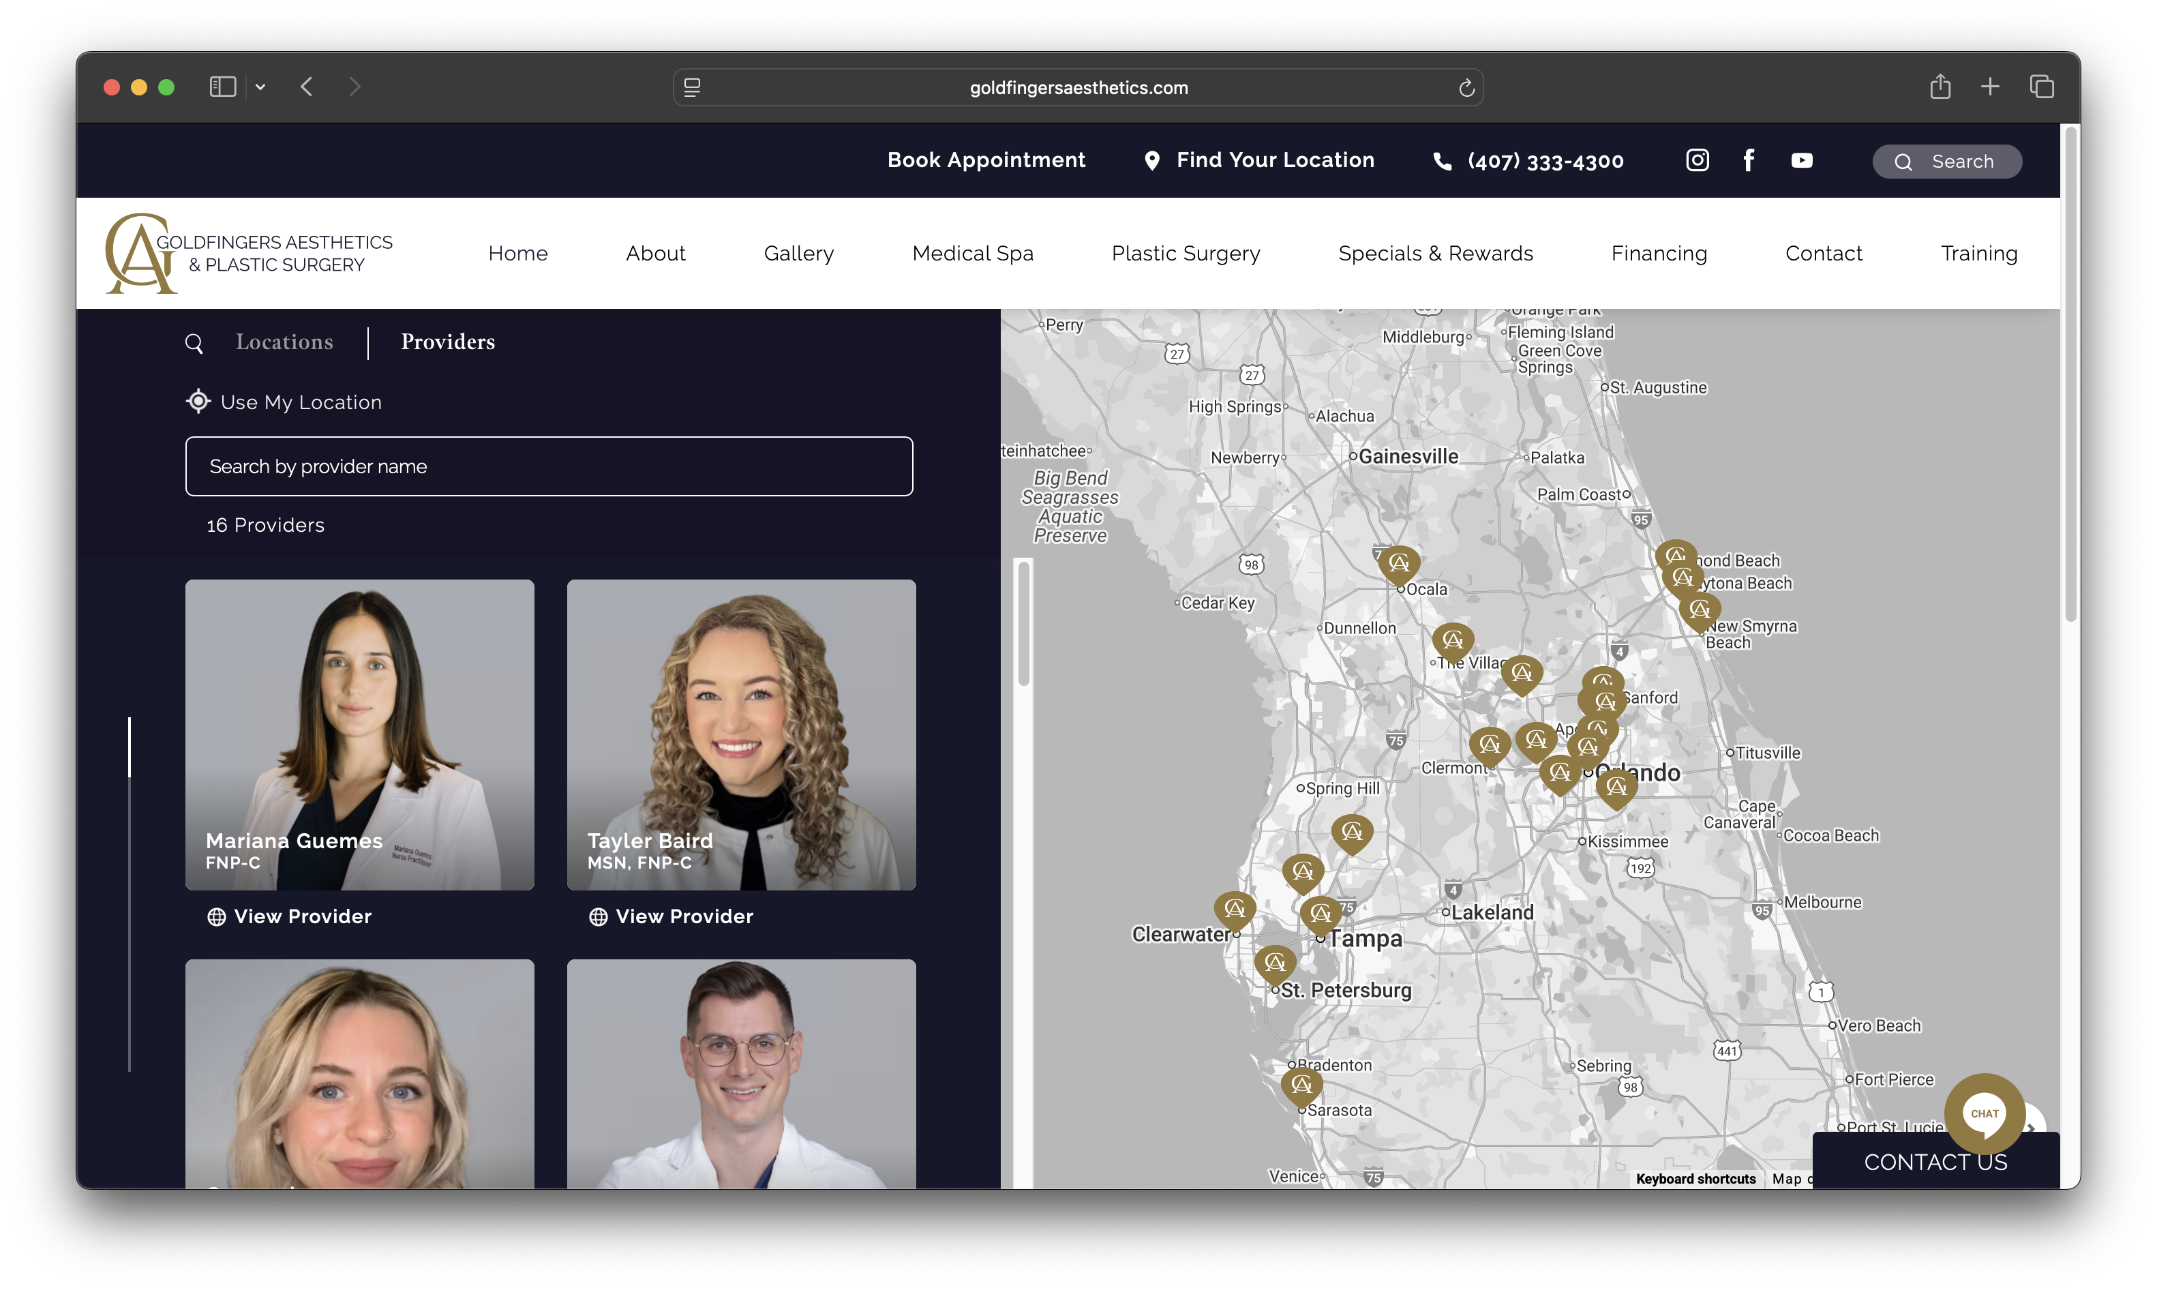This screenshot has width=2157, height=1290.
Task: Open the Instagram profile icon
Action: (x=1696, y=160)
